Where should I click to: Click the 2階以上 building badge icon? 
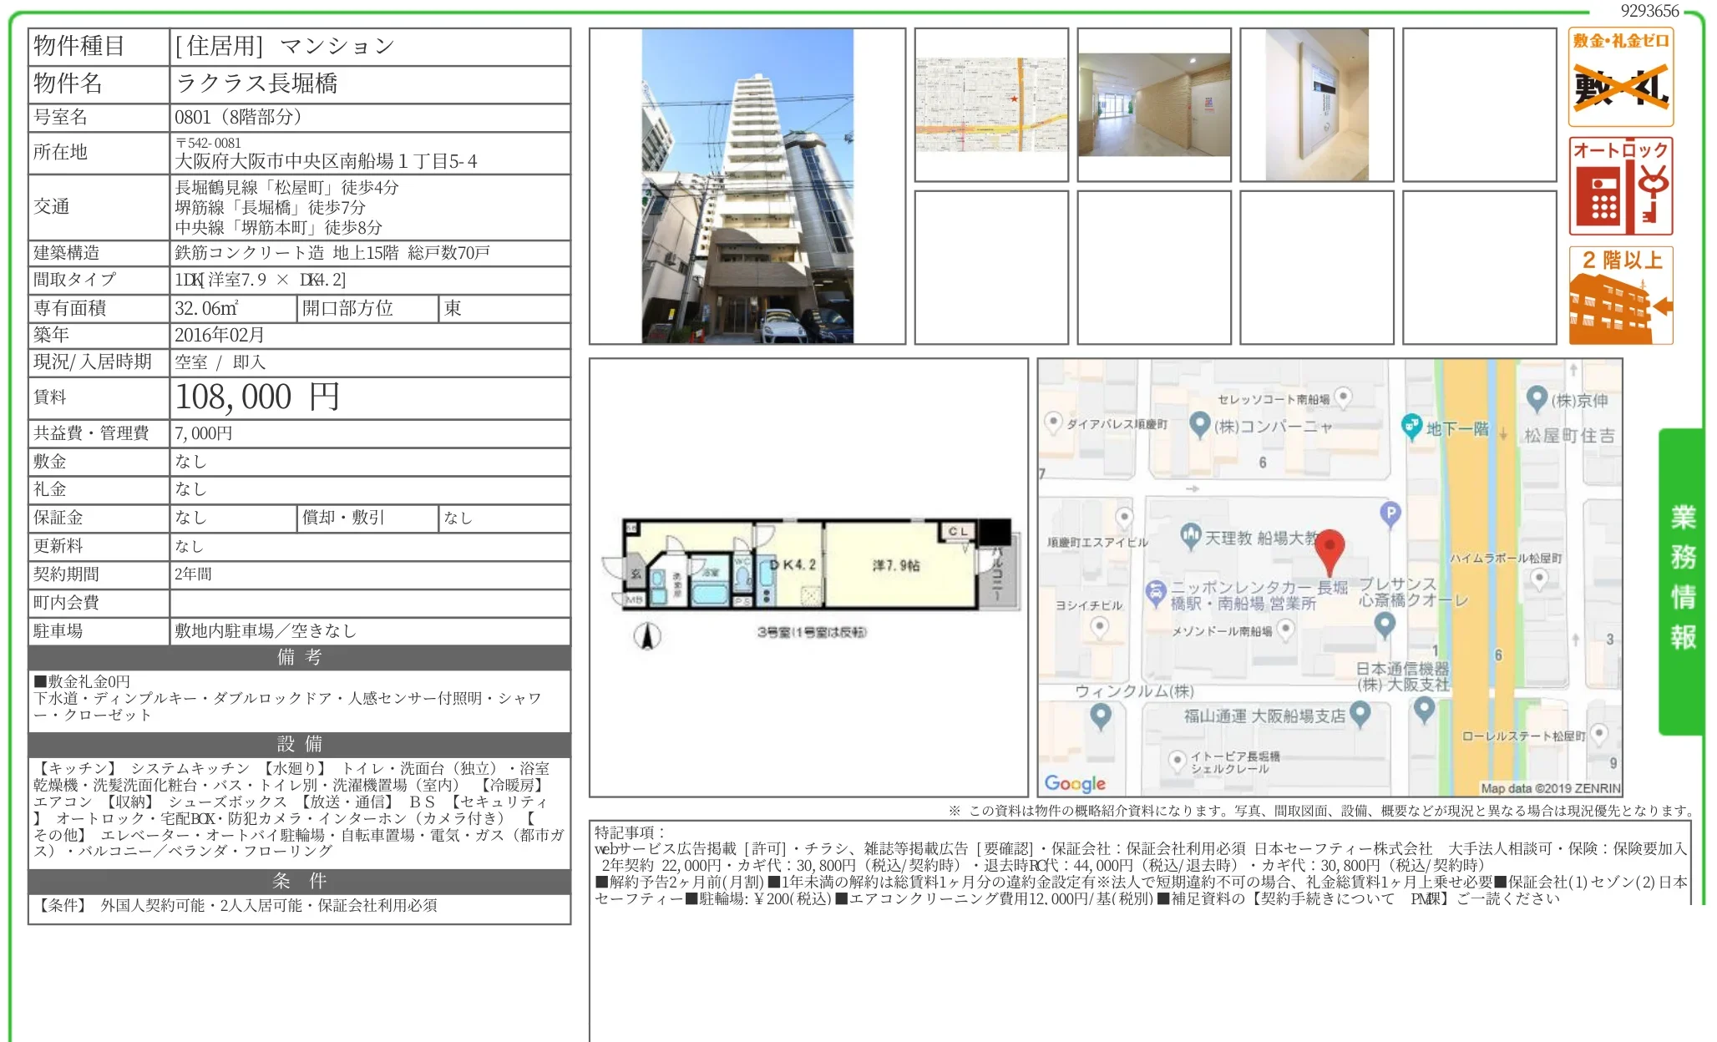1620,296
